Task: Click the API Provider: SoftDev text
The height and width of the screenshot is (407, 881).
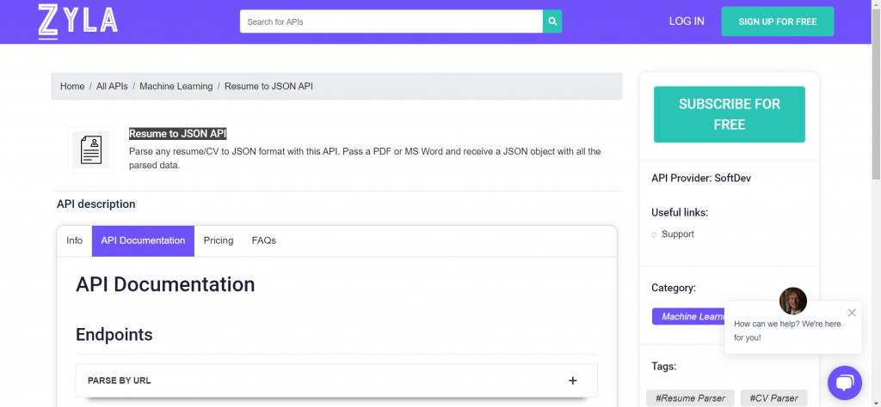Action: click(x=701, y=179)
